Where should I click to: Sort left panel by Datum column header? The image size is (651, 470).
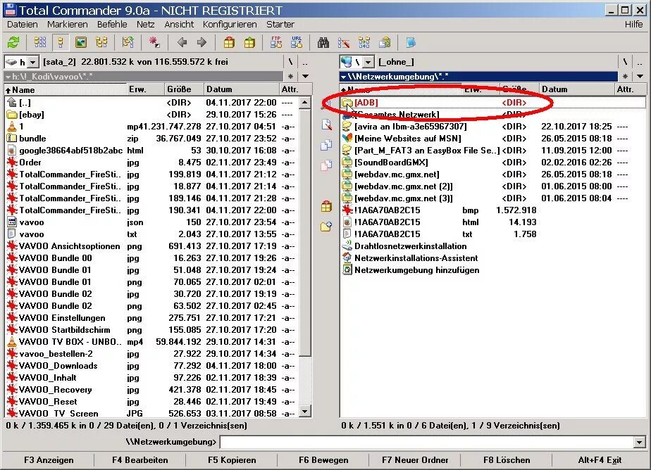tap(241, 89)
